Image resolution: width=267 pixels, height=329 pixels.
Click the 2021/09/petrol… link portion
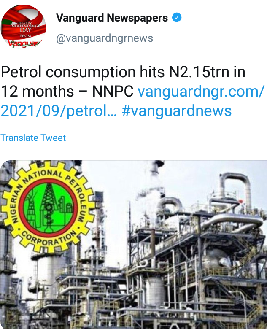pos(59,111)
